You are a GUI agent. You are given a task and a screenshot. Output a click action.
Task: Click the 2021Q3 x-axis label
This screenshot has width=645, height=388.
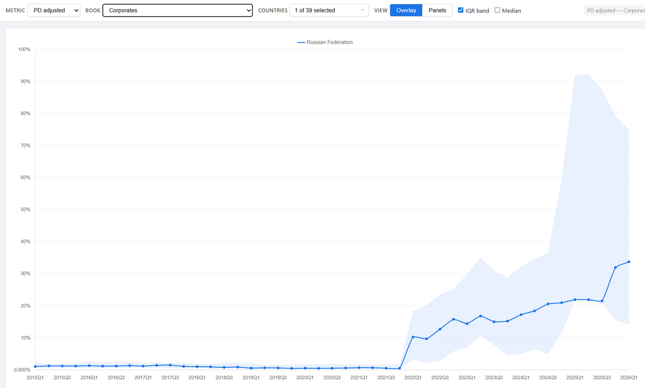(386, 377)
